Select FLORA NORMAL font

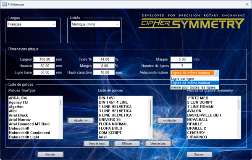coord(123,124)
